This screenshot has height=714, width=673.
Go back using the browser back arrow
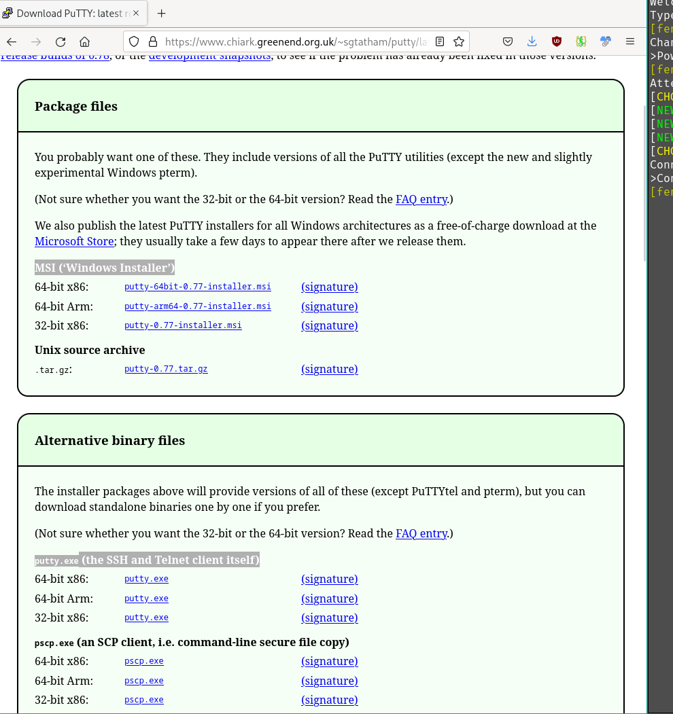[x=12, y=42]
